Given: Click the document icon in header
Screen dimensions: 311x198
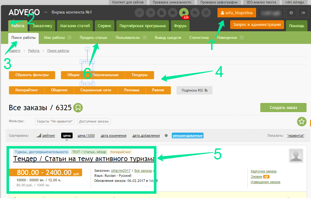Looking at the screenshot, I should tap(162, 13).
